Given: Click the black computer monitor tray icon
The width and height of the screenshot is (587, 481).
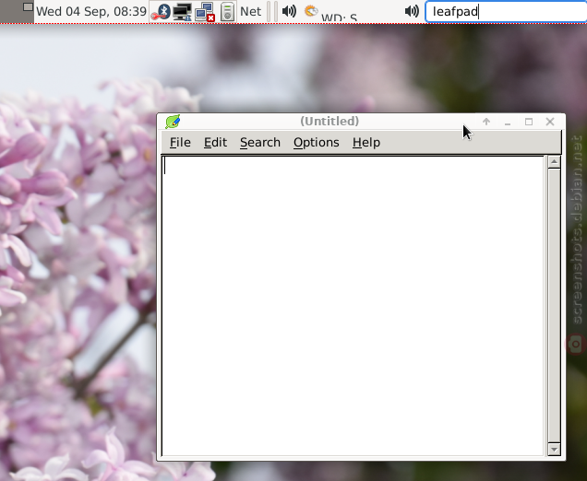Looking at the screenshot, I should pyautogui.click(x=183, y=12).
